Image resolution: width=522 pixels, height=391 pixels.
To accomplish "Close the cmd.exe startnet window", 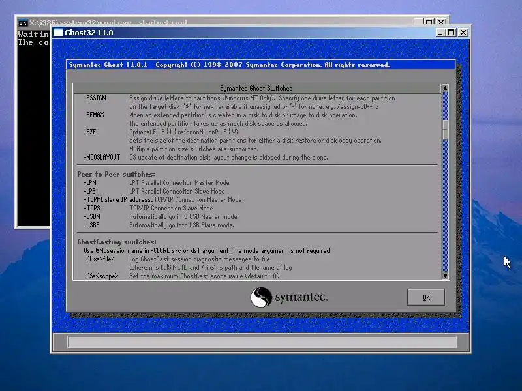I will pos(441,22).
